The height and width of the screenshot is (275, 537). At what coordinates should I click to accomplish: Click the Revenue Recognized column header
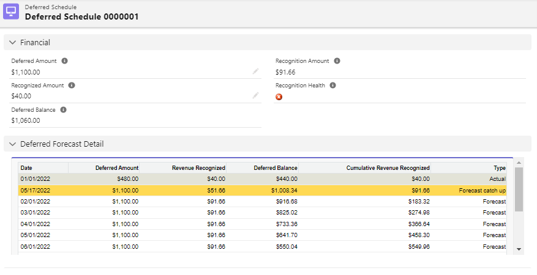198,167
